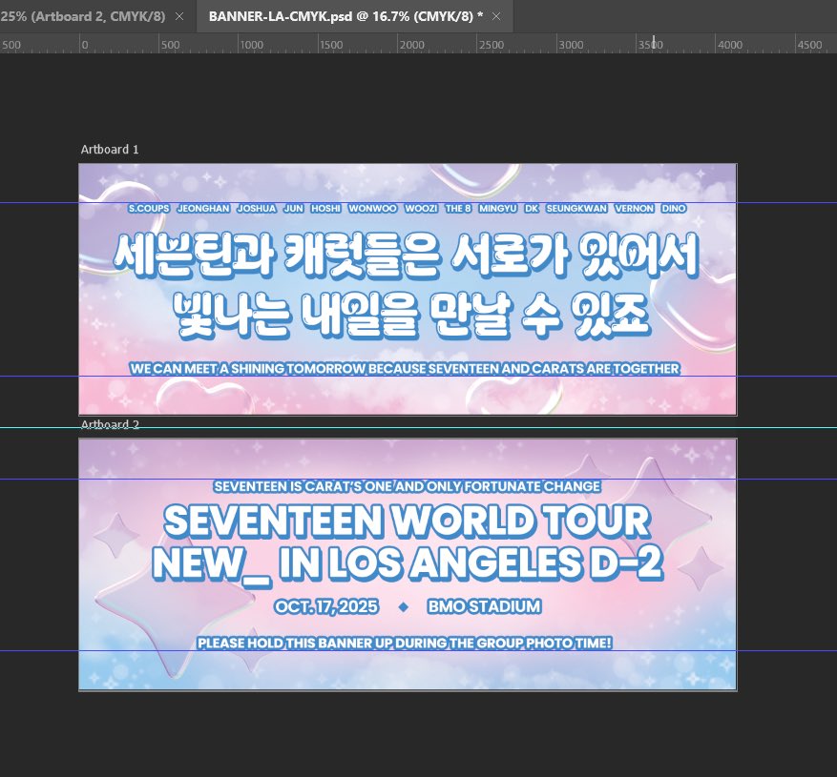Click the S.COUPS name tag on the banner
837x777 pixels.
149,209
